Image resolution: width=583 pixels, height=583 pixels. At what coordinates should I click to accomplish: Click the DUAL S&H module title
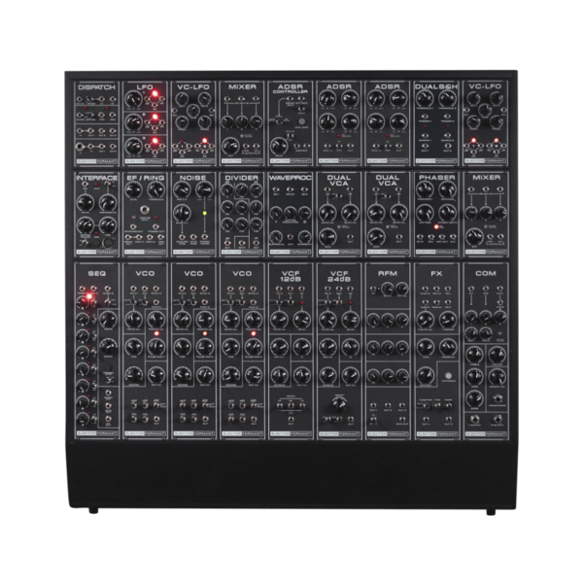click(436, 87)
